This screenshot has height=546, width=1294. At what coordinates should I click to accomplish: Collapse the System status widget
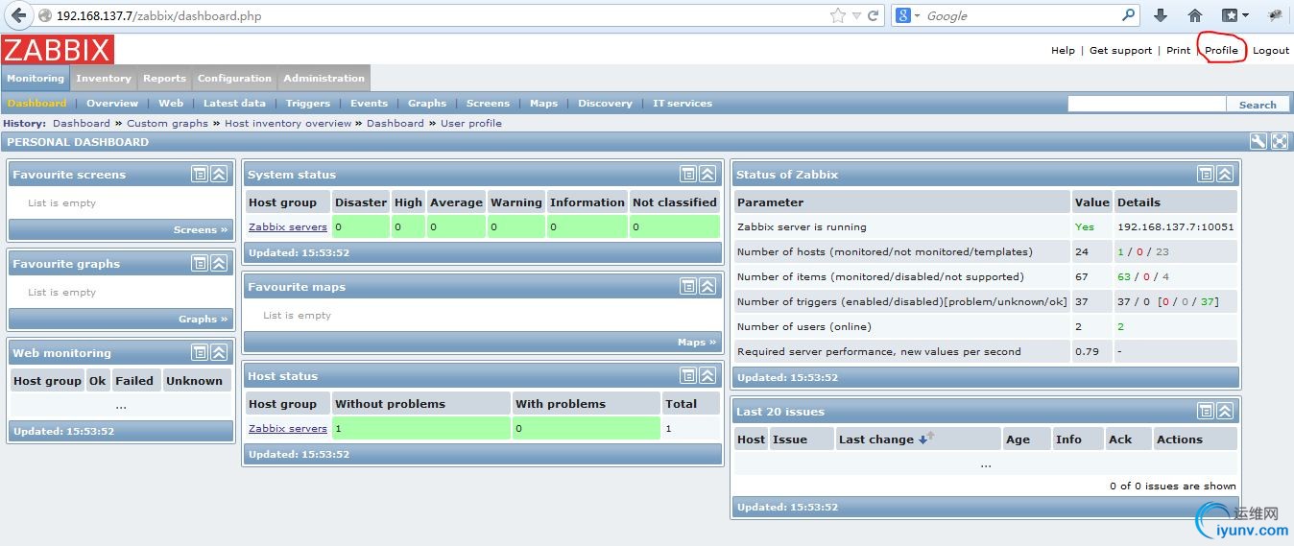(x=707, y=174)
